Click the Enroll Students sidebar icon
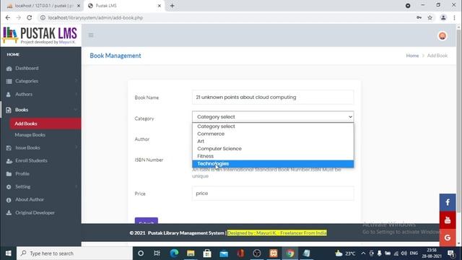This screenshot has height=260, width=462. [9, 161]
